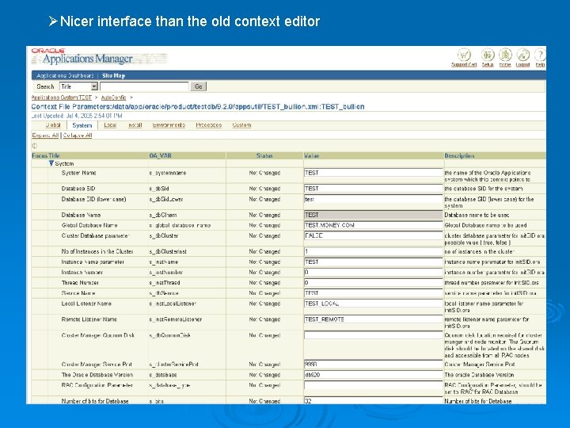570x428 pixels.
Task: Switch to the Global tab
Action: (x=53, y=125)
